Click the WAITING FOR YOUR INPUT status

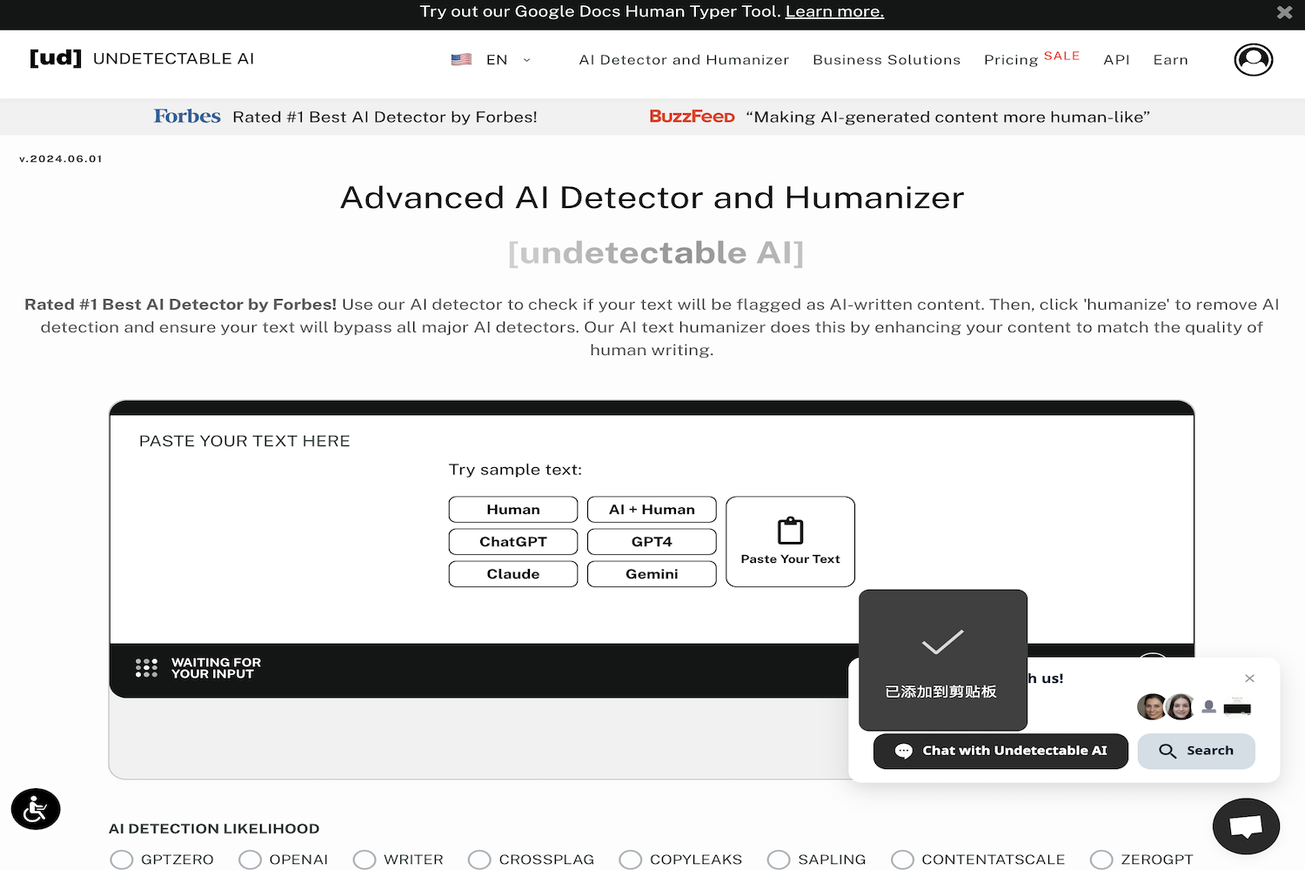[x=216, y=668]
